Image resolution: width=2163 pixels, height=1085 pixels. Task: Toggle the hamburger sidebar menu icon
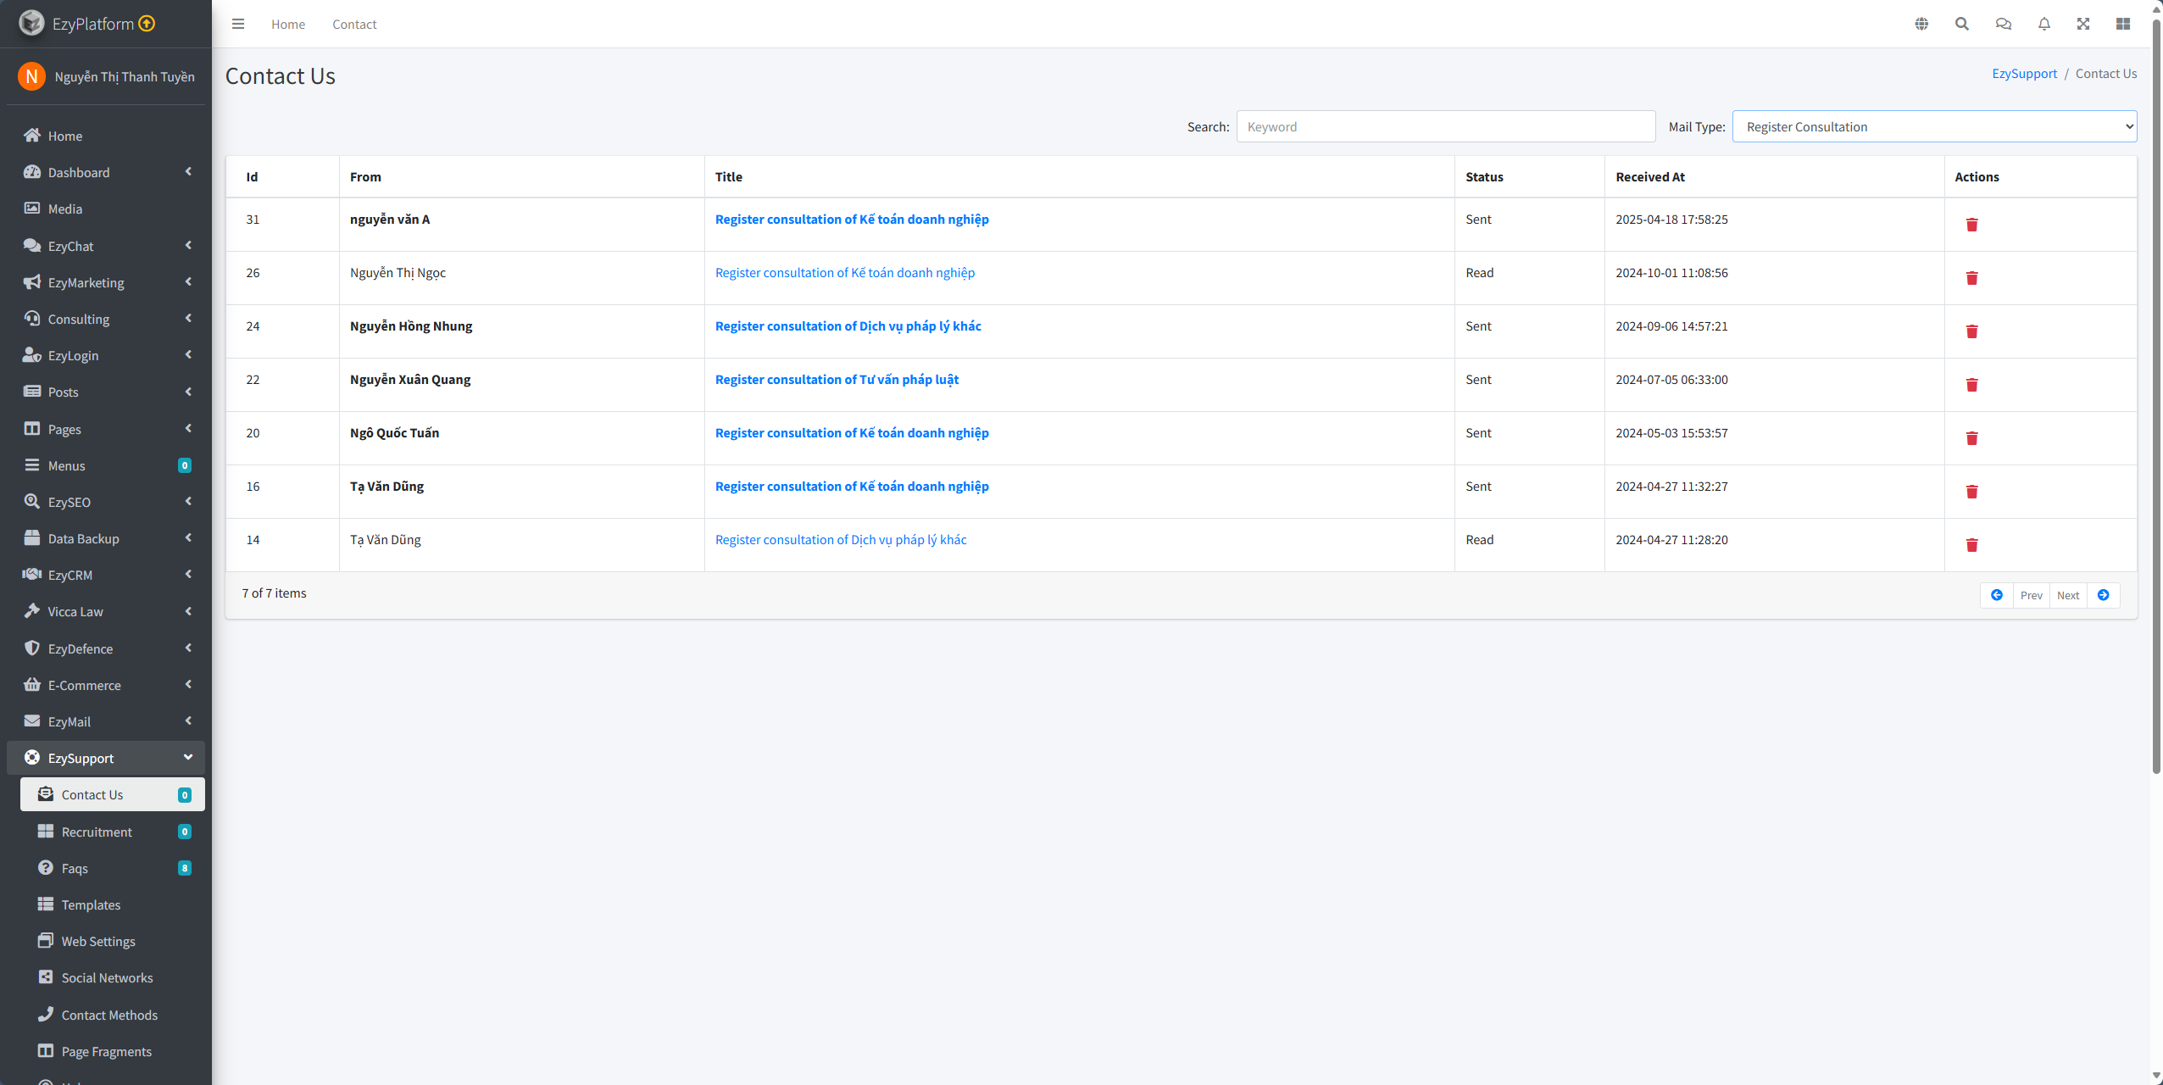pyautogui.click(x=238, y=24)
